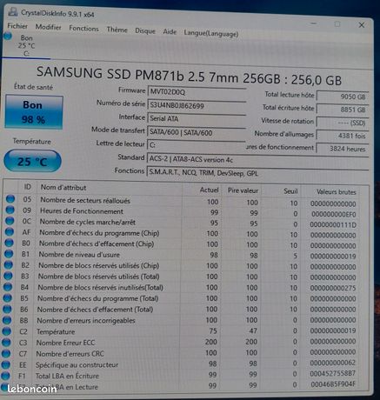Click status icon for attribute B3
380x400 pixels.
[x=8, y=276]
